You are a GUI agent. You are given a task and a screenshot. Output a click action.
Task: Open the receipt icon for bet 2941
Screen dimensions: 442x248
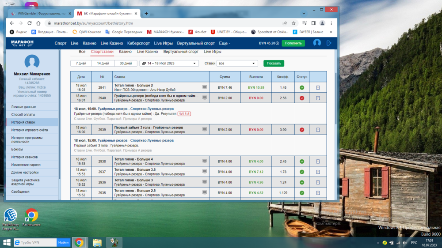coord(318,87)
